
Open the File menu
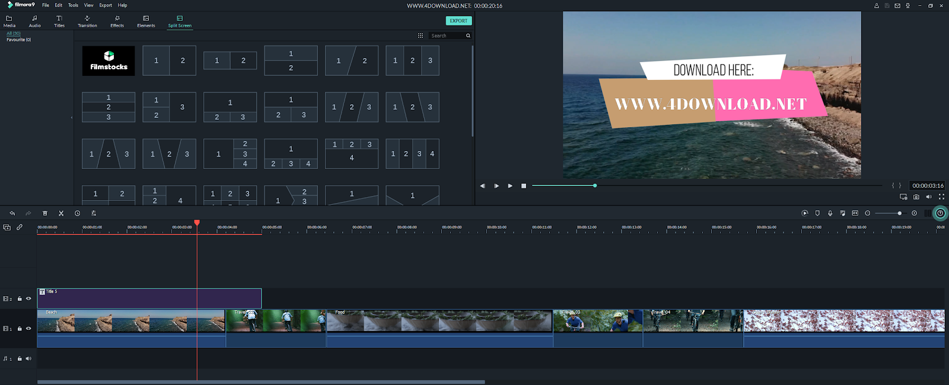(x=46, y=5)
